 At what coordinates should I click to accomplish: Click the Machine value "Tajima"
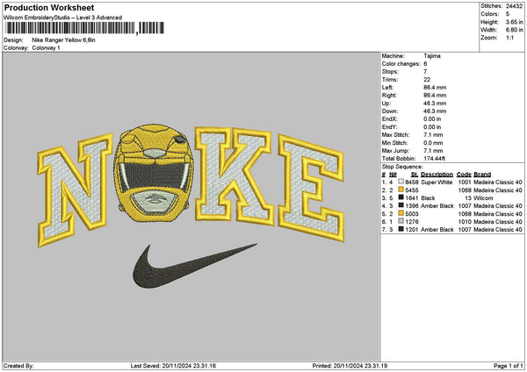pos(432,56)
